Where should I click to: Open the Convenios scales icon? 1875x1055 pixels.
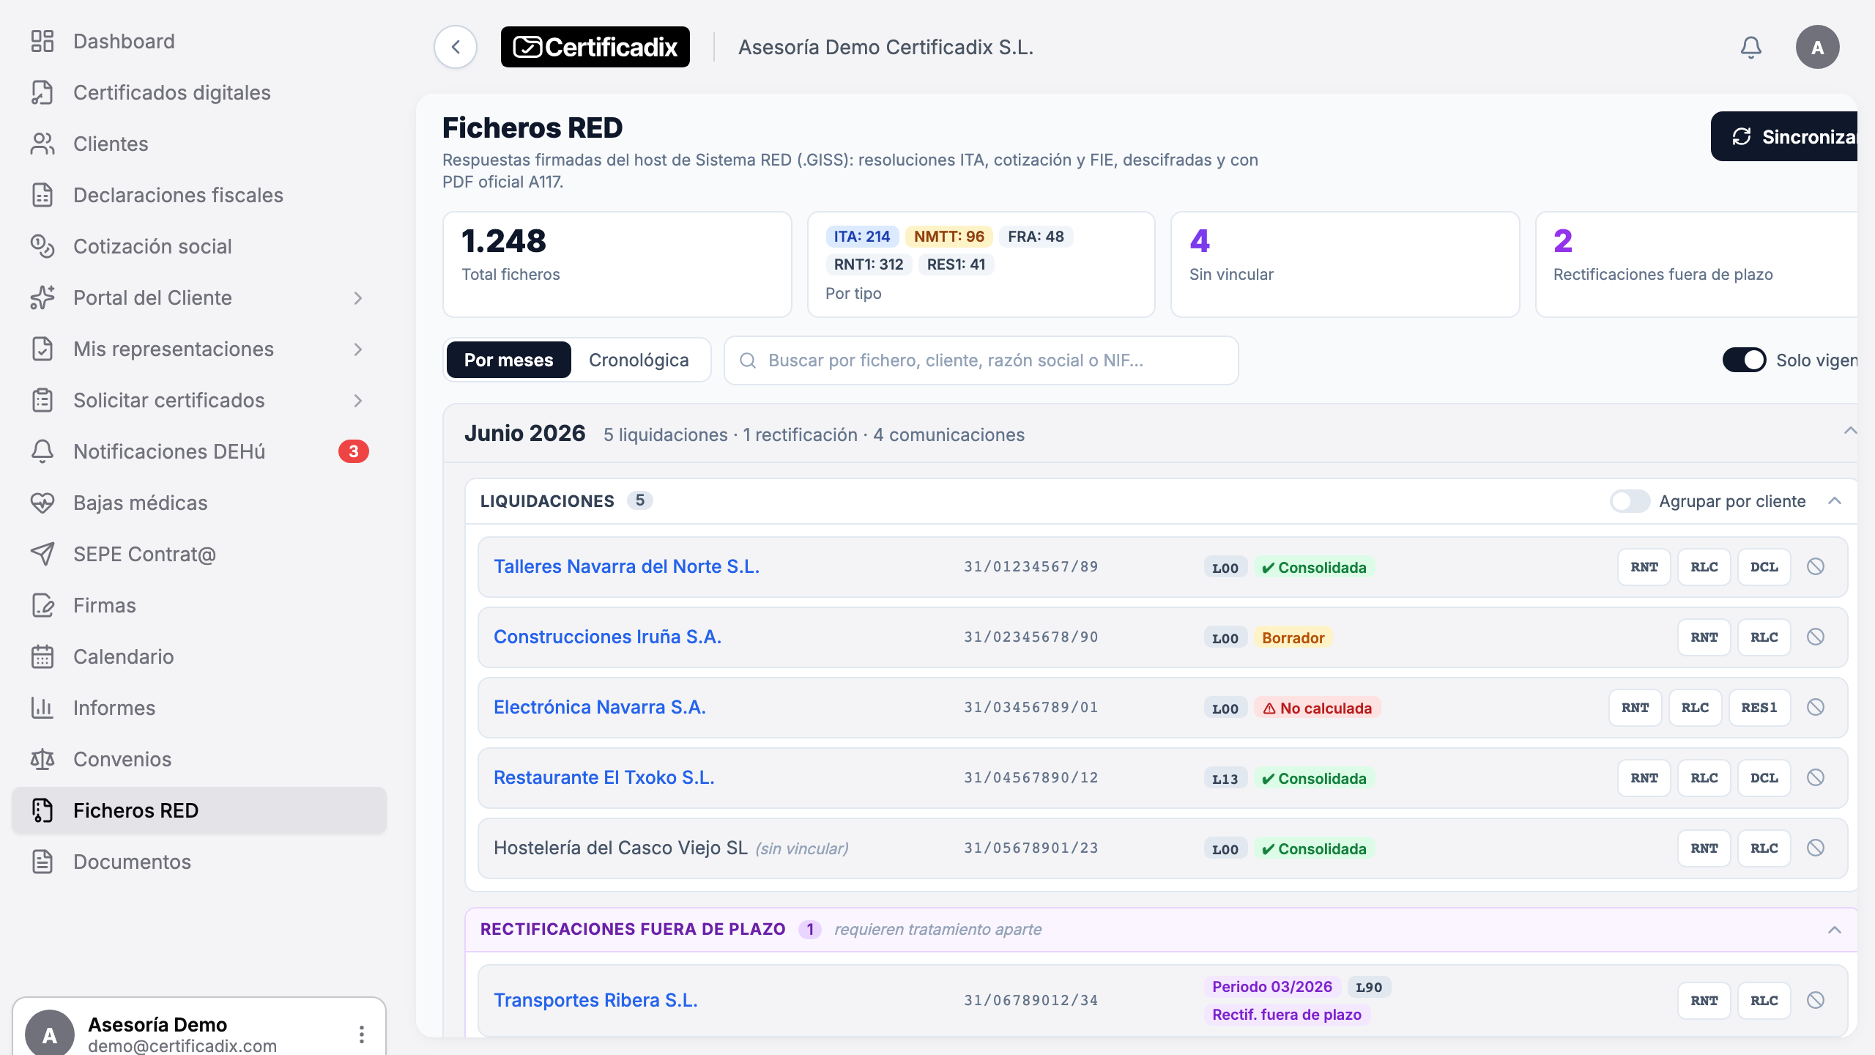coord(42,759)
